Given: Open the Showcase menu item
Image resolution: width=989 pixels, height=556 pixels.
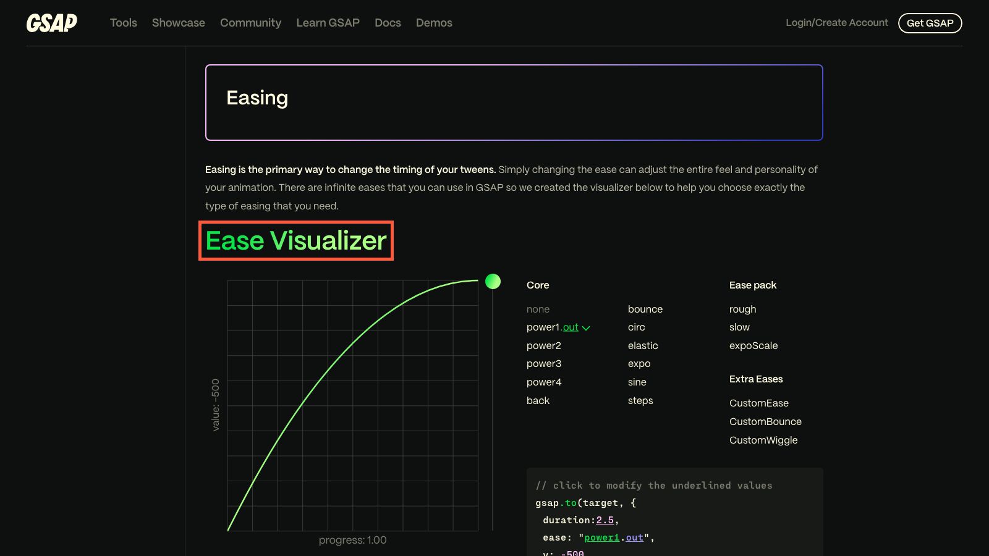Looking at the screenshot, I should pyautogui.click(x=179, y=23).
